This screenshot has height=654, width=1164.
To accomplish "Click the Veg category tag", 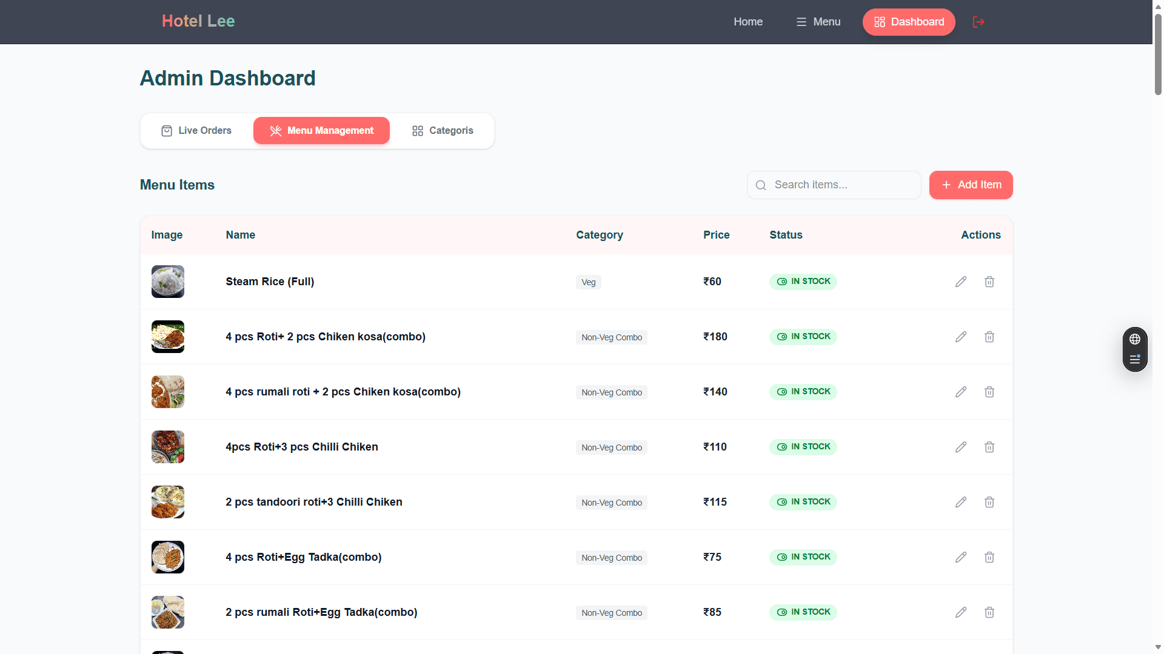I will coord(589,282).
